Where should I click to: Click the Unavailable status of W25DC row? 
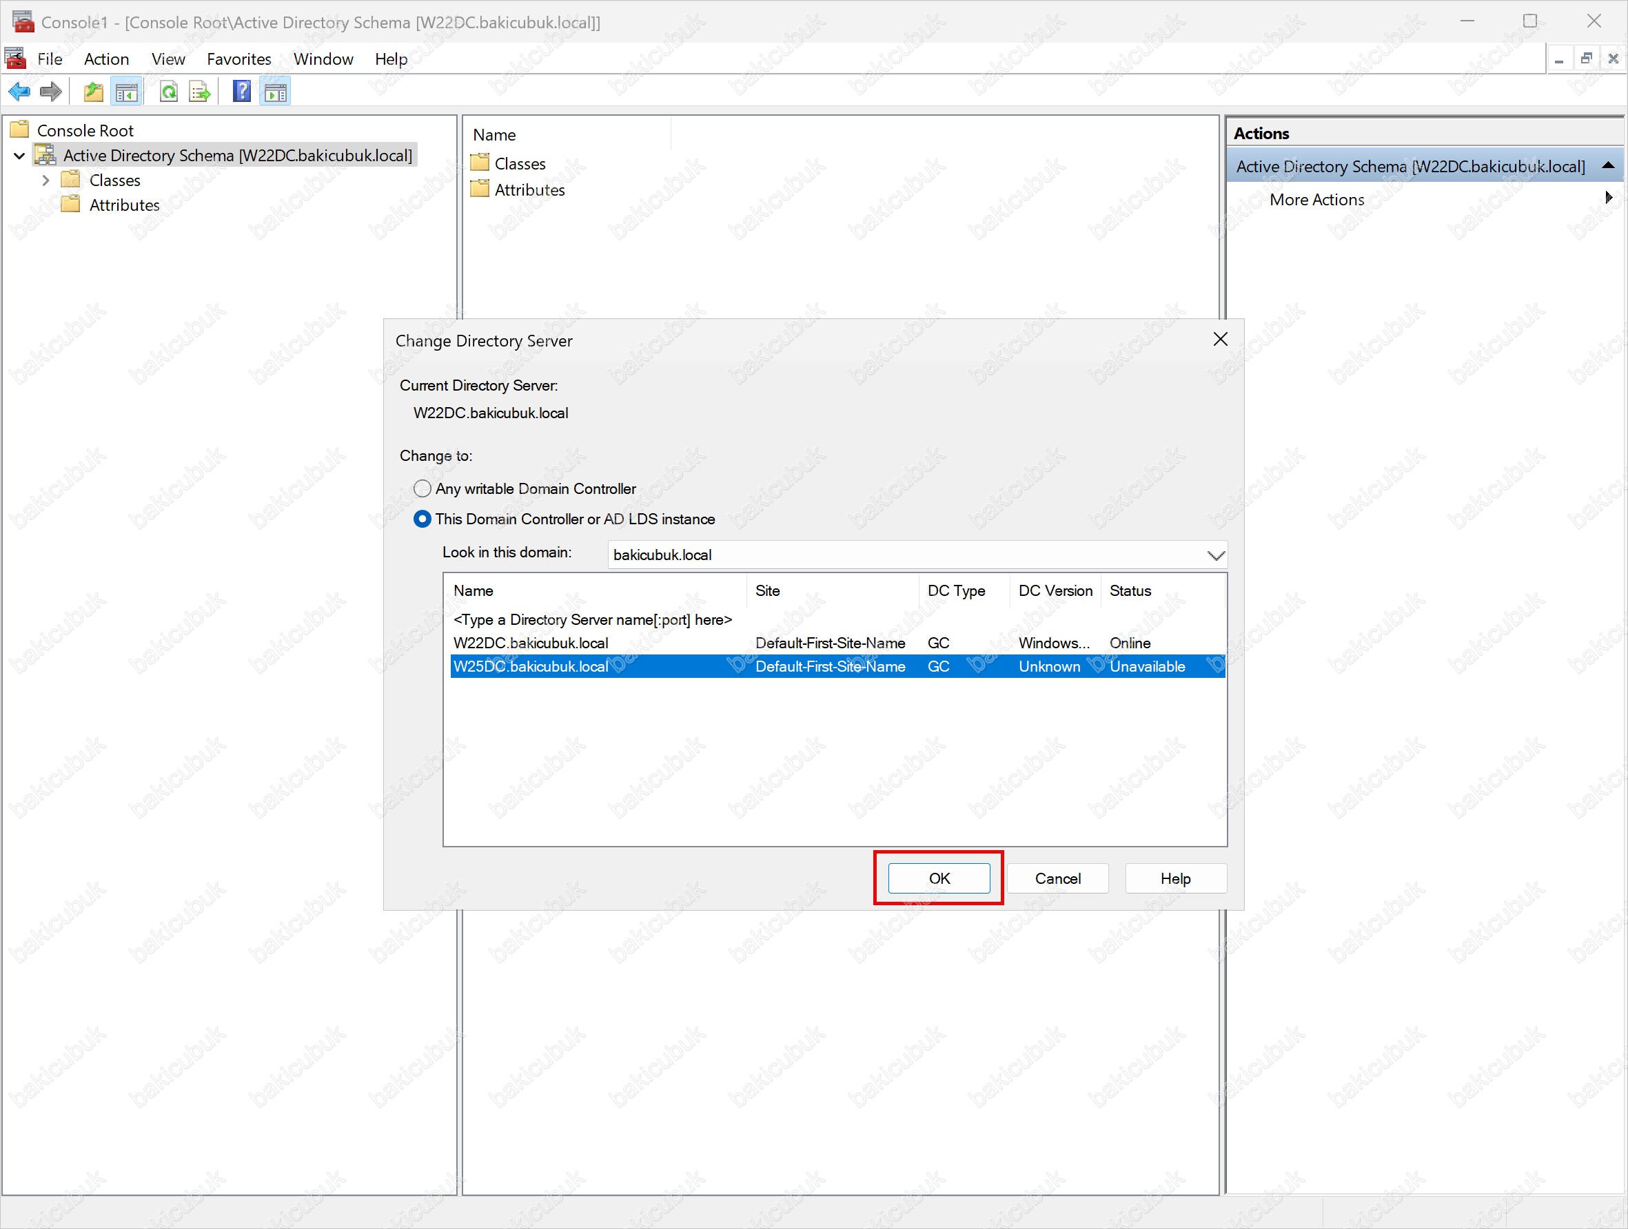[x=1147, y=666]
